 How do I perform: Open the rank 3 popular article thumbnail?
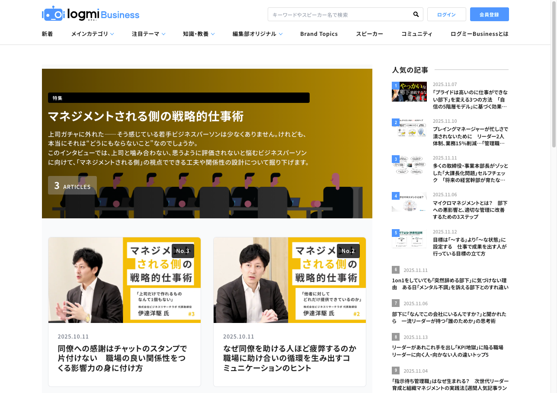click(409, 165)
